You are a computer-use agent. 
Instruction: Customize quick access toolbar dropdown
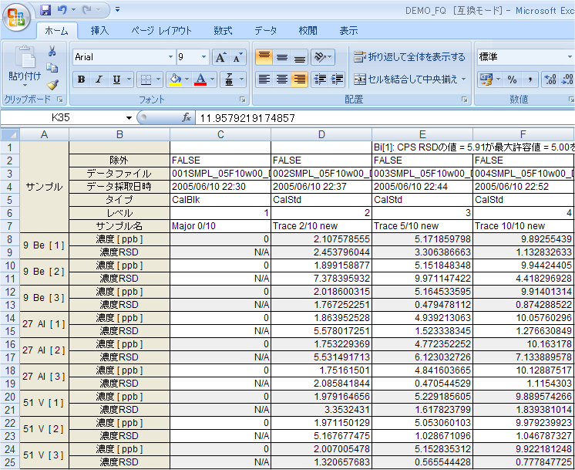117,10
